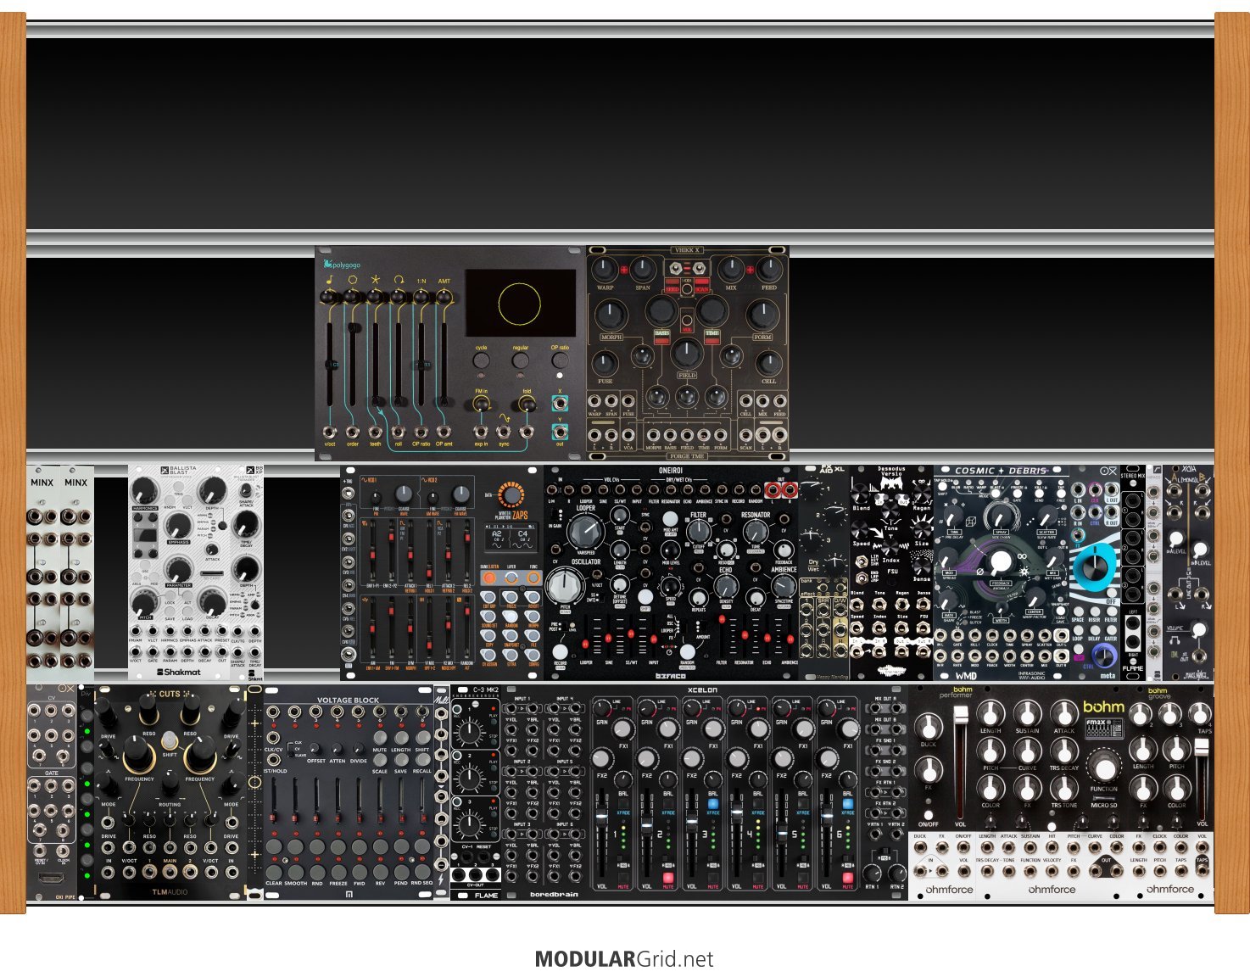Click the large white FUNCTION knob on Bohm
The width and height of the screenshot is (1250, 977).
pyautogui.click(x=1103, y=768)
